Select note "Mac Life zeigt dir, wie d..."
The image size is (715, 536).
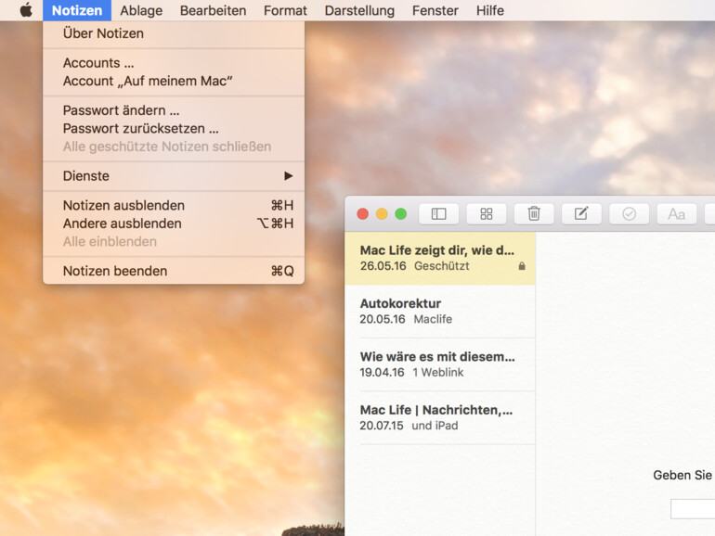(x=440, y=258)
